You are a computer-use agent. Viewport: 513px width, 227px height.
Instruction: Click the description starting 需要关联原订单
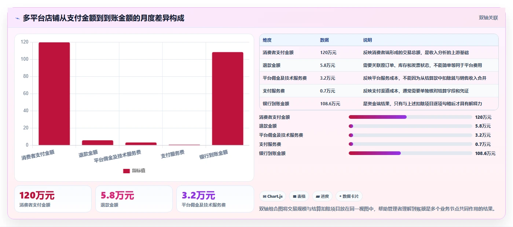click(x=422, y=65)
